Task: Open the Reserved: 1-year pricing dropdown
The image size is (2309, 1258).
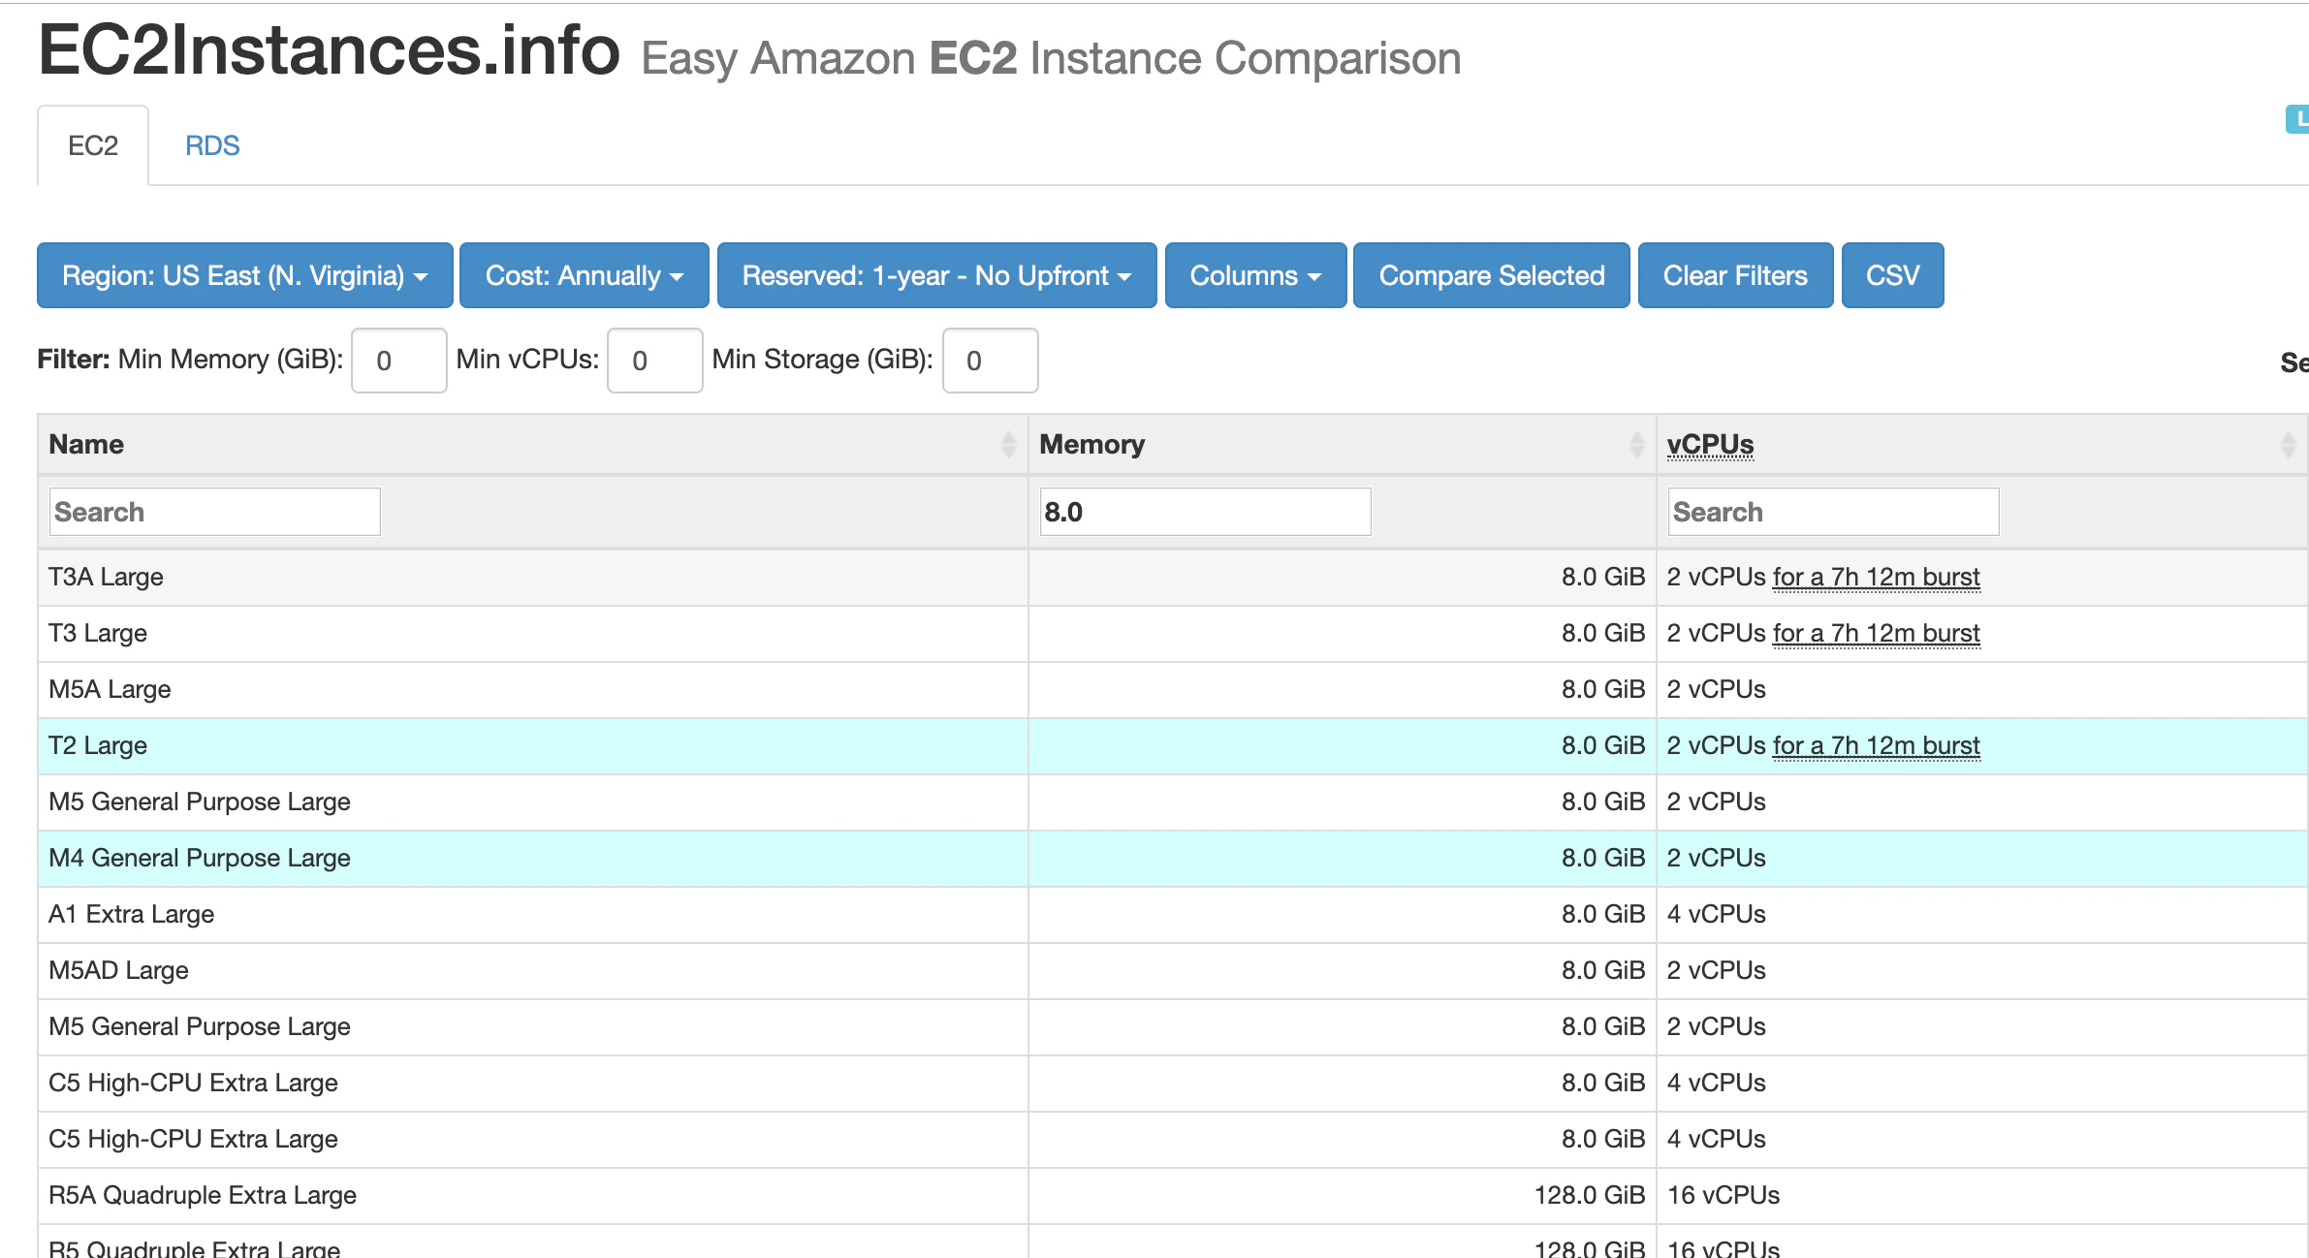Action: [936, 275]
